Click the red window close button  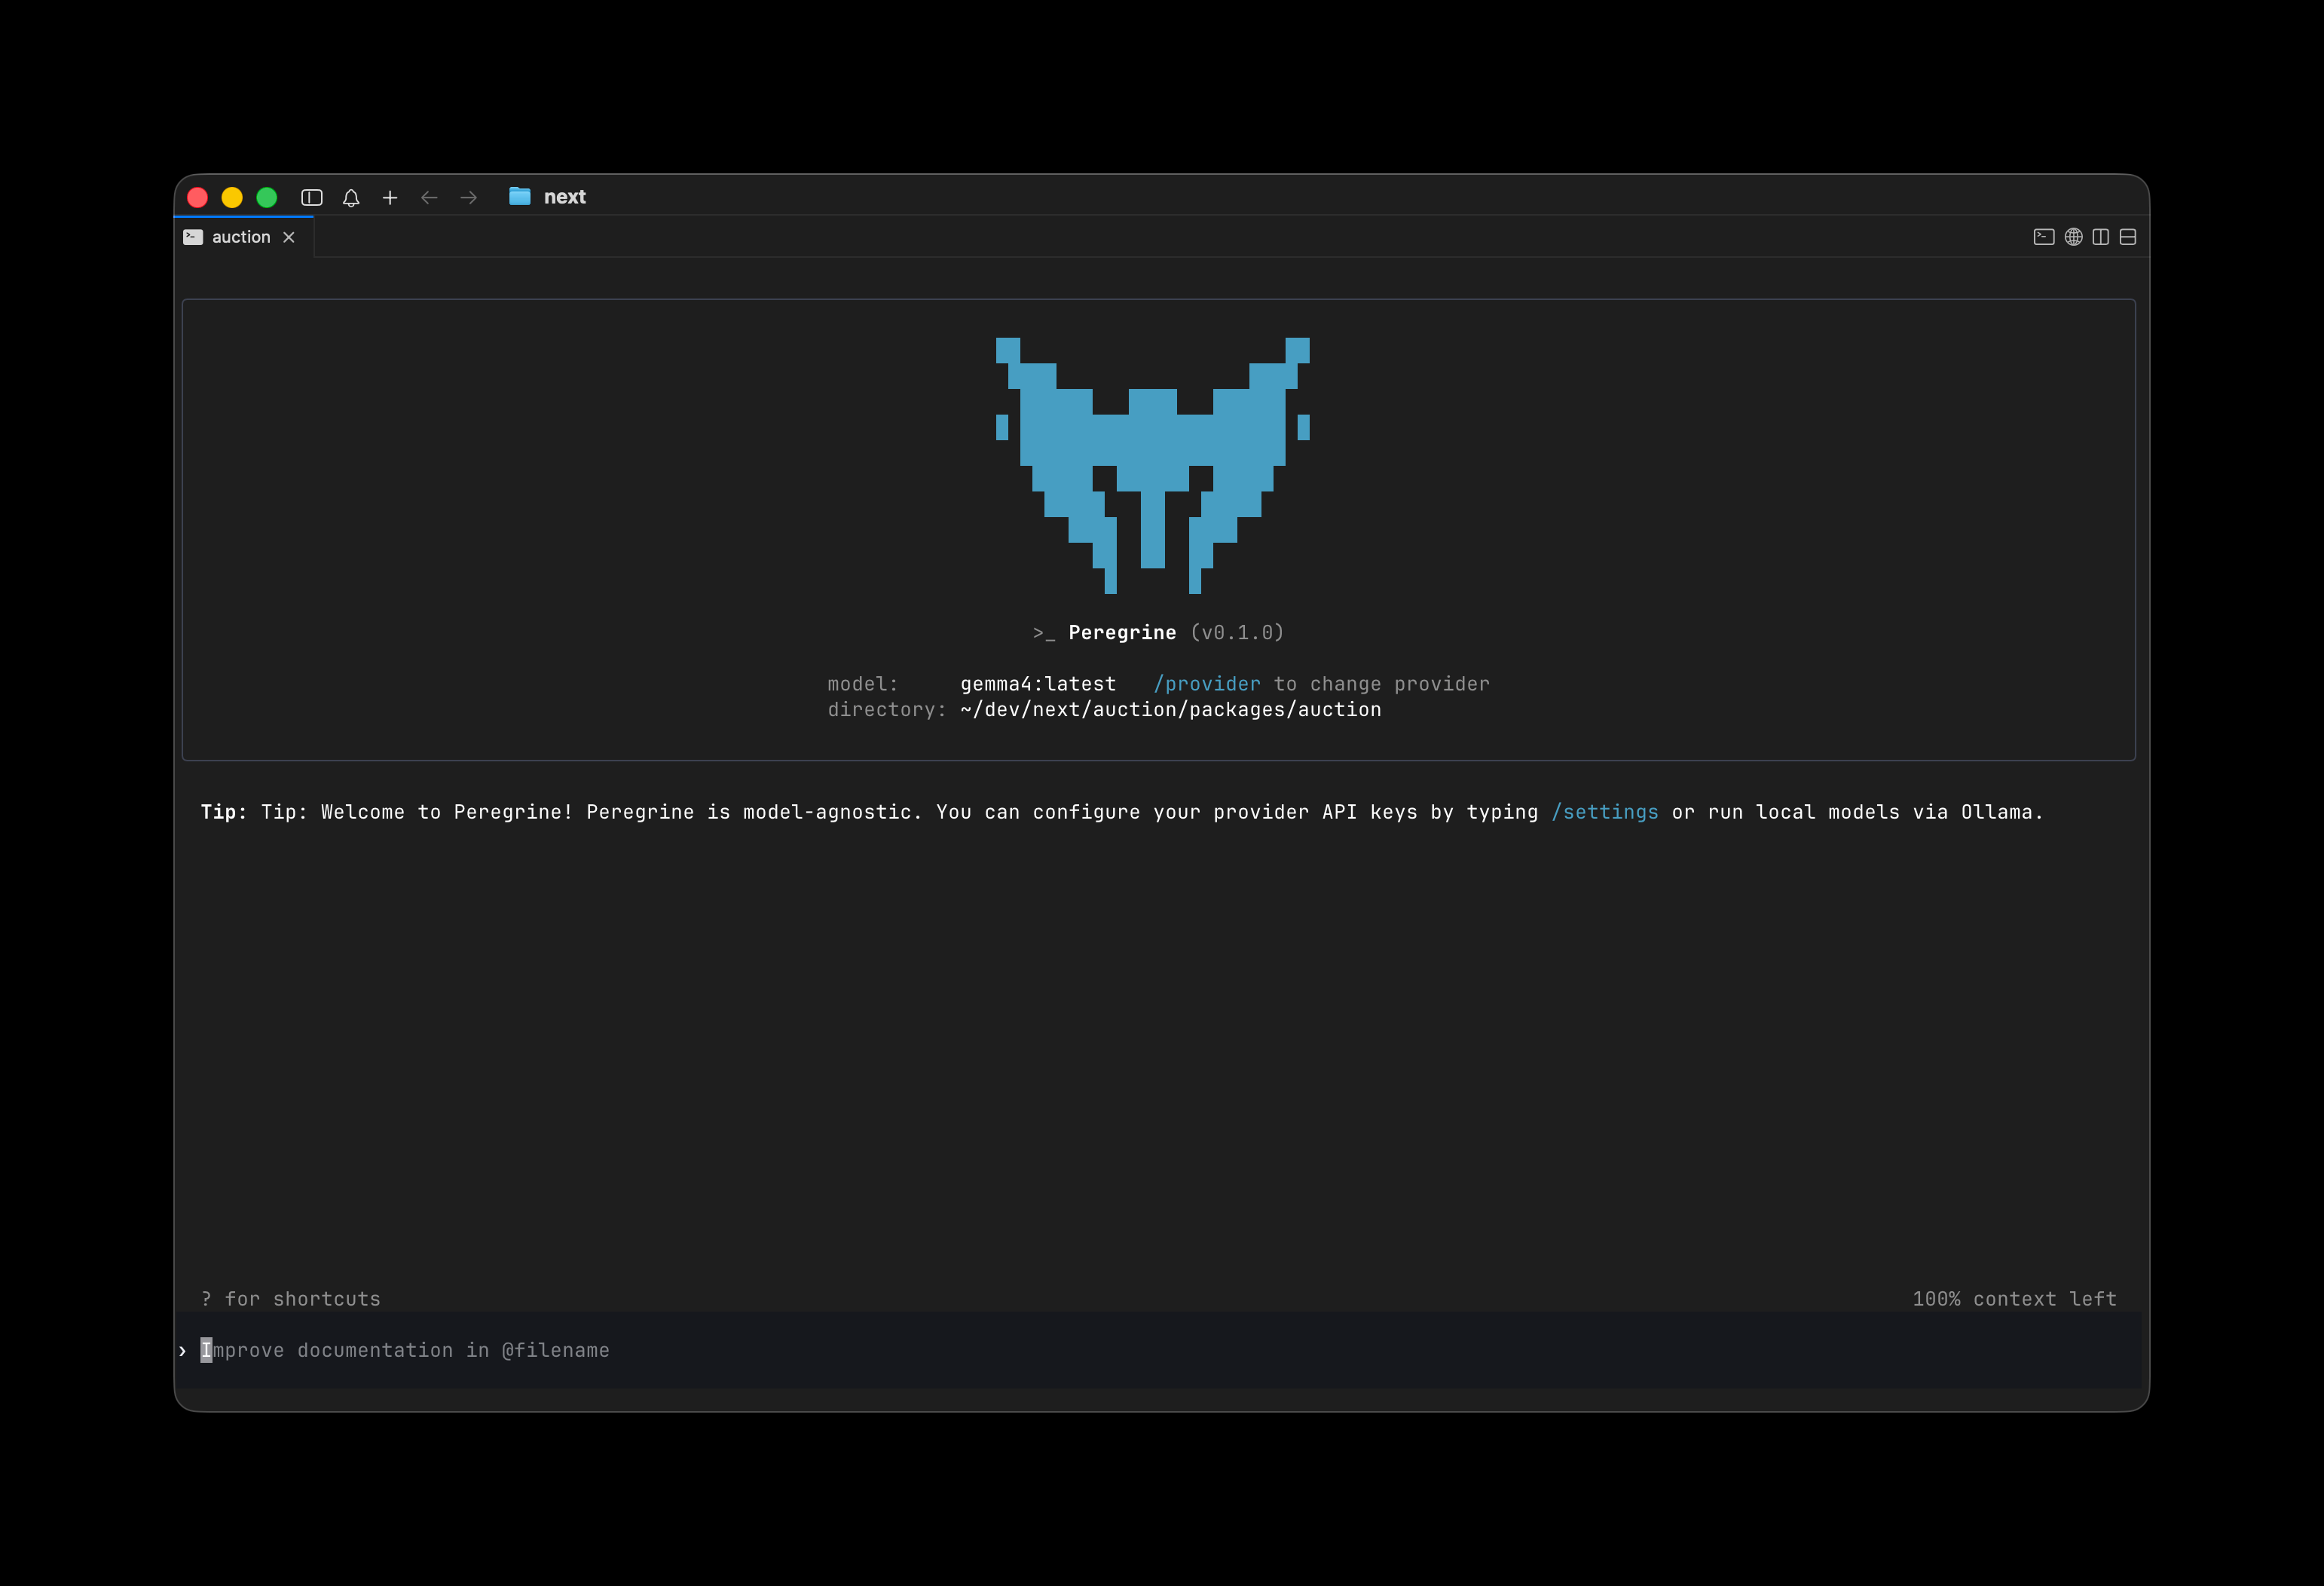tap(198, 198)
